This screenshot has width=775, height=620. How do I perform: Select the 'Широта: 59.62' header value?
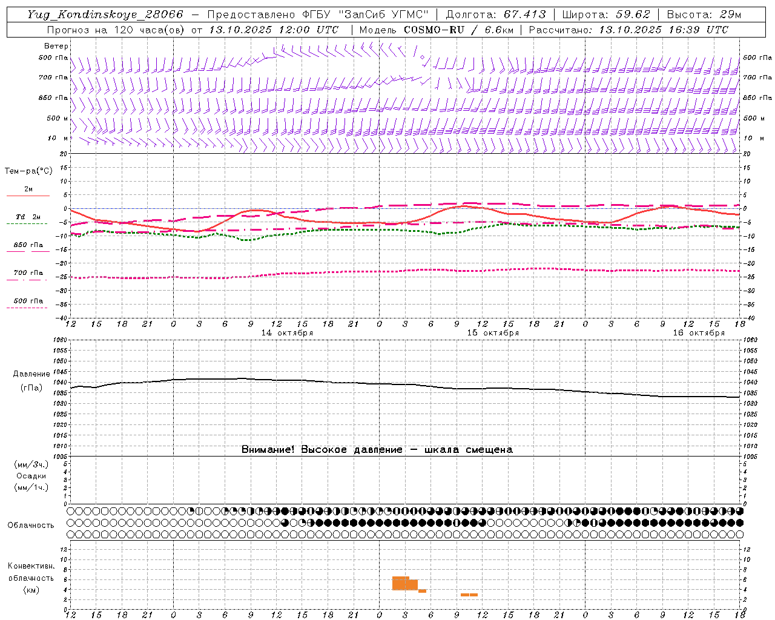click(x=606, y=14)
